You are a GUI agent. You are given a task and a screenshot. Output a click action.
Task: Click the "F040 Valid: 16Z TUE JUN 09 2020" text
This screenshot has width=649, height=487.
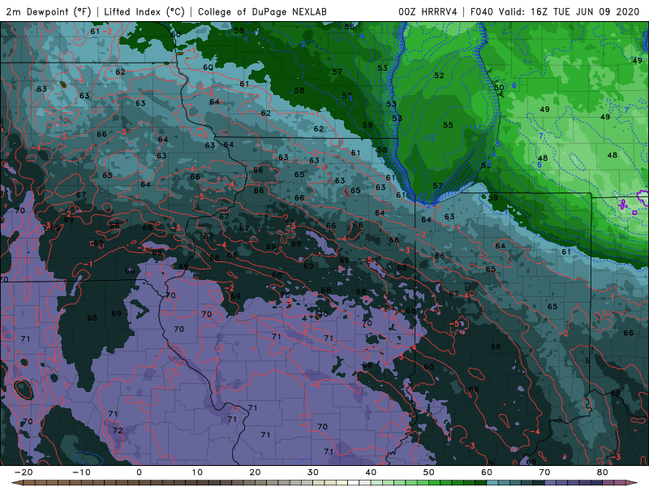pyautogui.click(x=555, y=11)
